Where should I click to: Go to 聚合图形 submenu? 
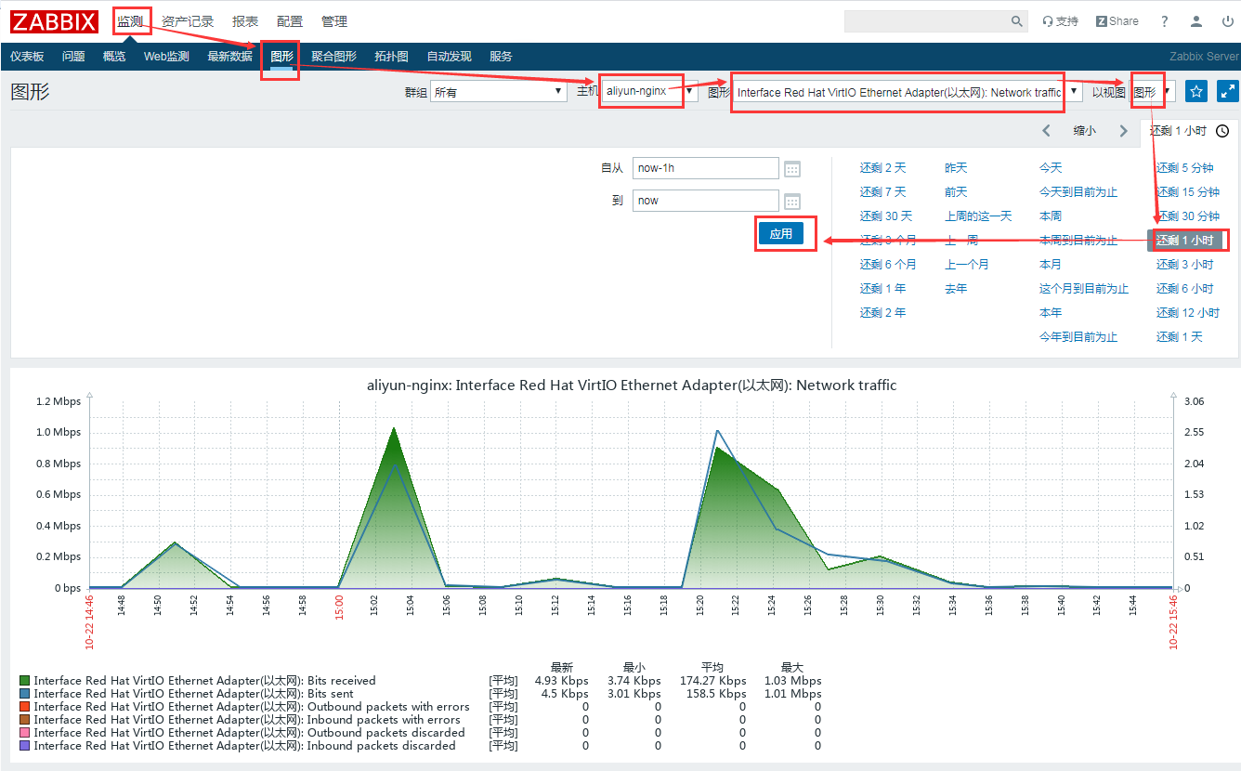pos(333,57)
